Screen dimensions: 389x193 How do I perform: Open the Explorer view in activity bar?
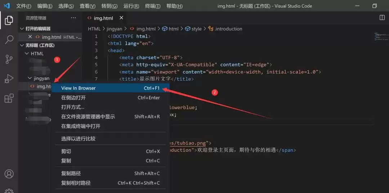(9, 20)
